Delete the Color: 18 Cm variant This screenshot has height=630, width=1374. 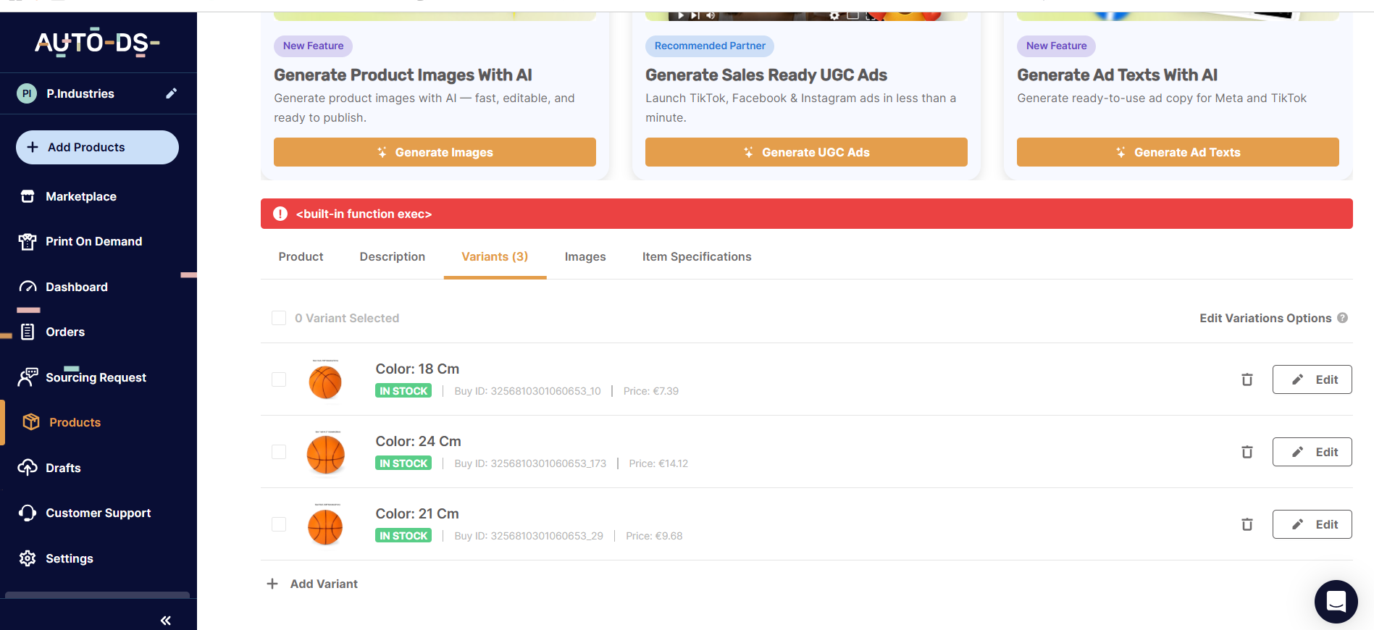point(1247,379)
